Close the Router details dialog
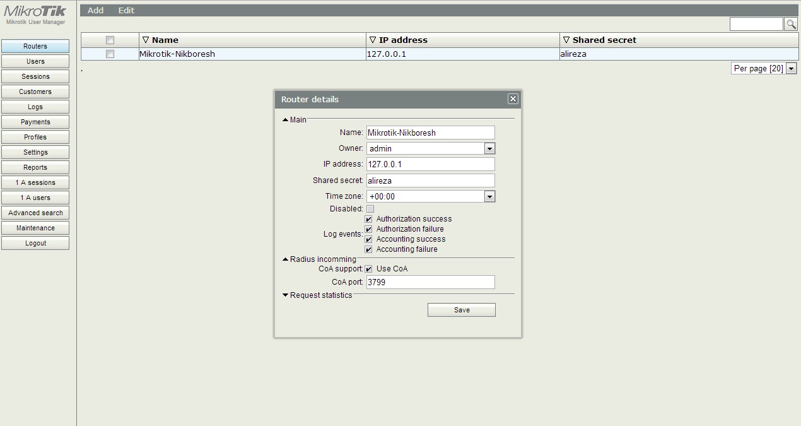801x426 pixels. pyautogui.click(x=513, y=98)
